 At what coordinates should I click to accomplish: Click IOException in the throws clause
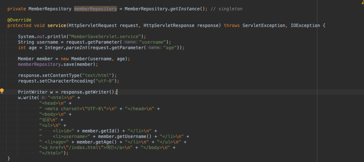(x=305, y=25)
